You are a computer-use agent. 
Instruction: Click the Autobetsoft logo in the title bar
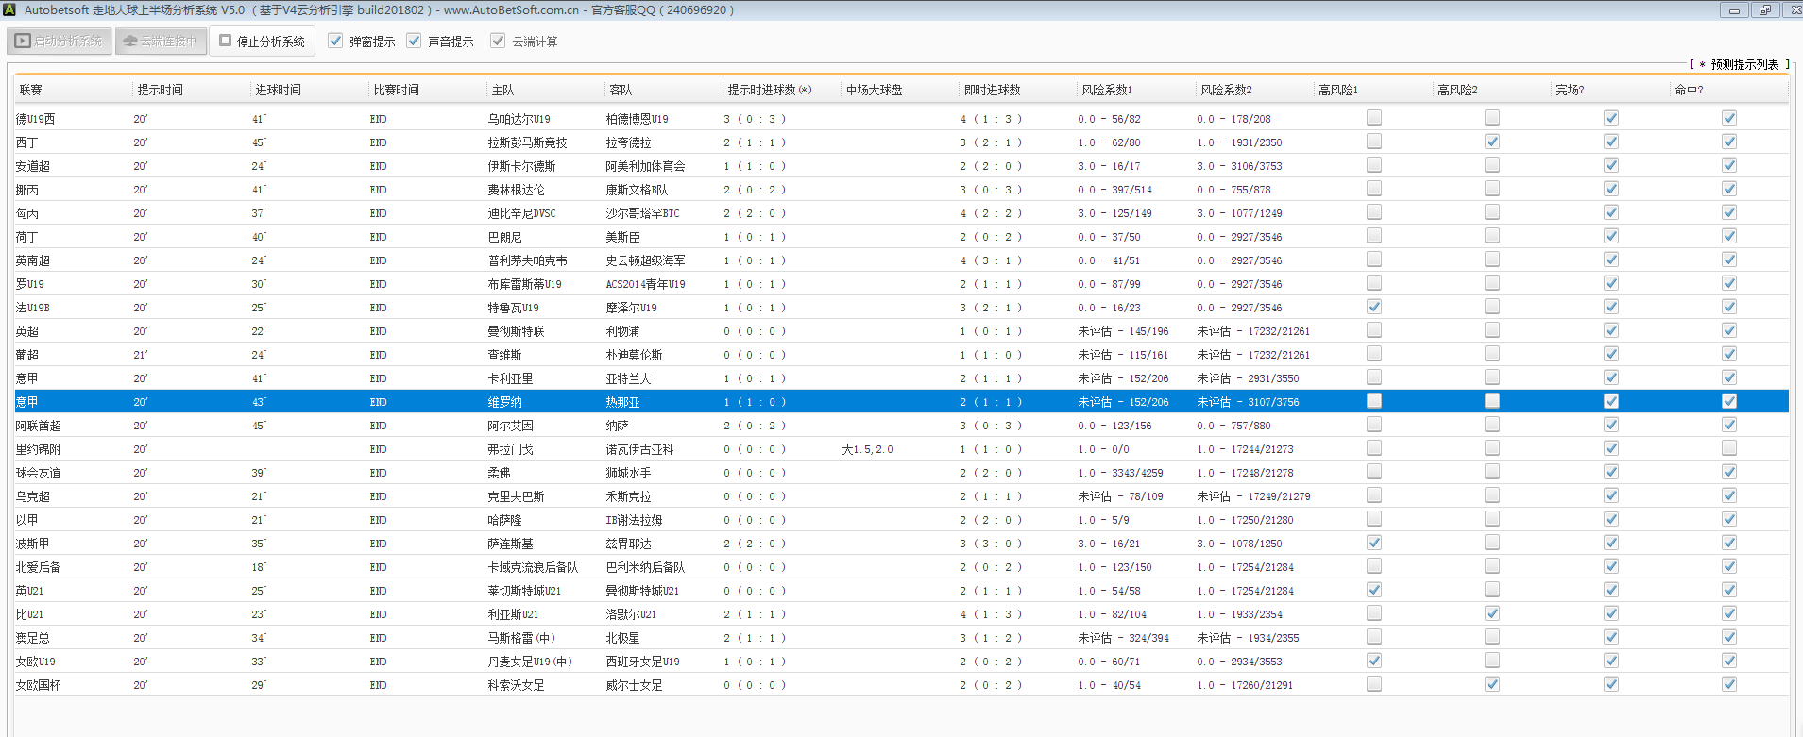[x=9, y=10]
